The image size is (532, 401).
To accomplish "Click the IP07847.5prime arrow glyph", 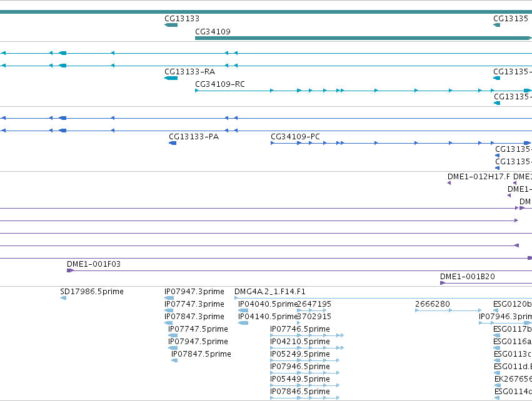I will 174,360.
